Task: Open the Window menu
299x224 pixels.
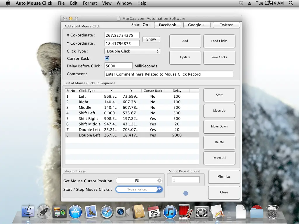Action: coord(124,3)
